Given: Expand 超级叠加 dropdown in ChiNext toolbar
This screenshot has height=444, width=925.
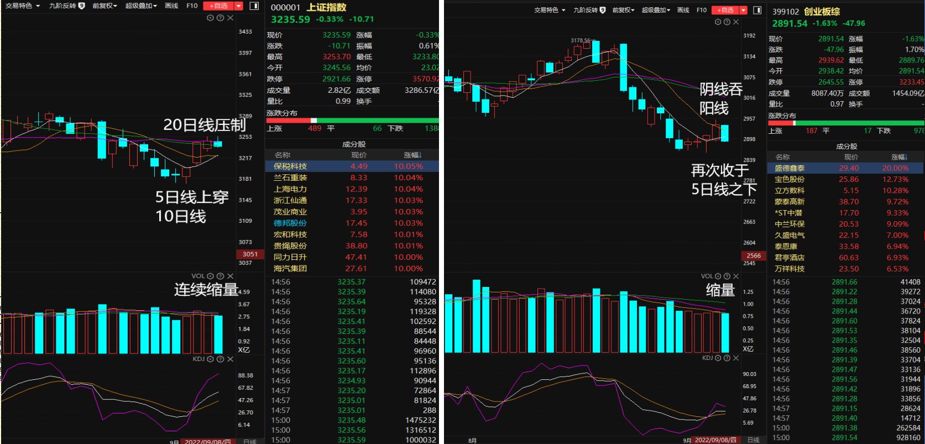Looking at the screenshot, I should click(656, 10).
